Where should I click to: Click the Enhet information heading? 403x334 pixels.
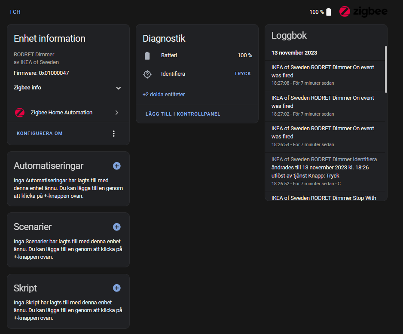click(x=49, y=39)
